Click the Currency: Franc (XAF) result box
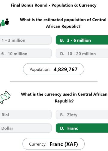 (53, 144)
